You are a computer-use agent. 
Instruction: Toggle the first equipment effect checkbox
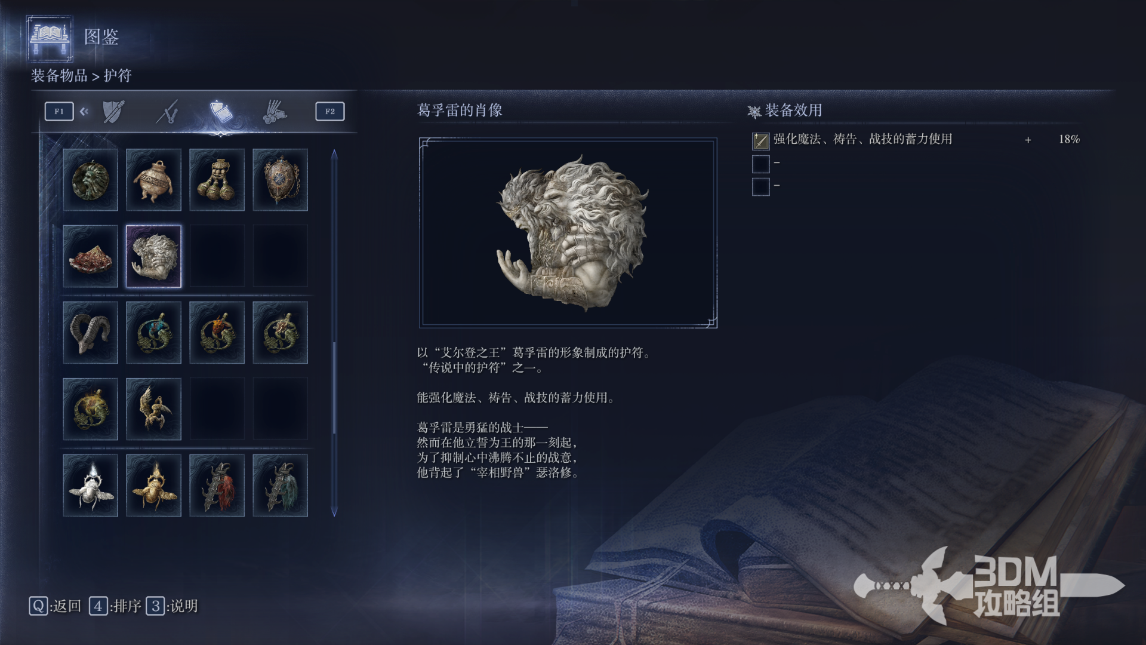760,140
